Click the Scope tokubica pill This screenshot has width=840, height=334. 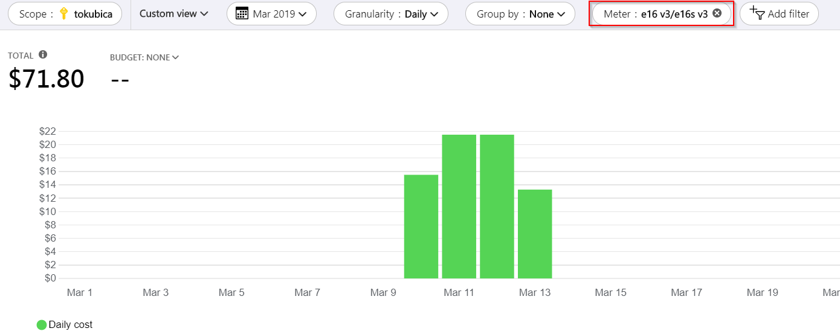(65, 14)
